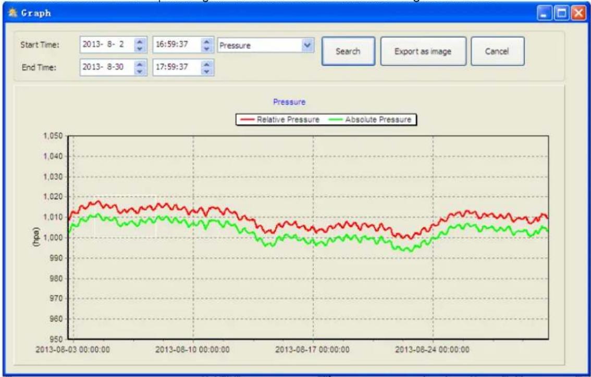Close the Graph window
The width and height of the screenshot is (591, 377).
pyautogui.click(x=578, y=13)
